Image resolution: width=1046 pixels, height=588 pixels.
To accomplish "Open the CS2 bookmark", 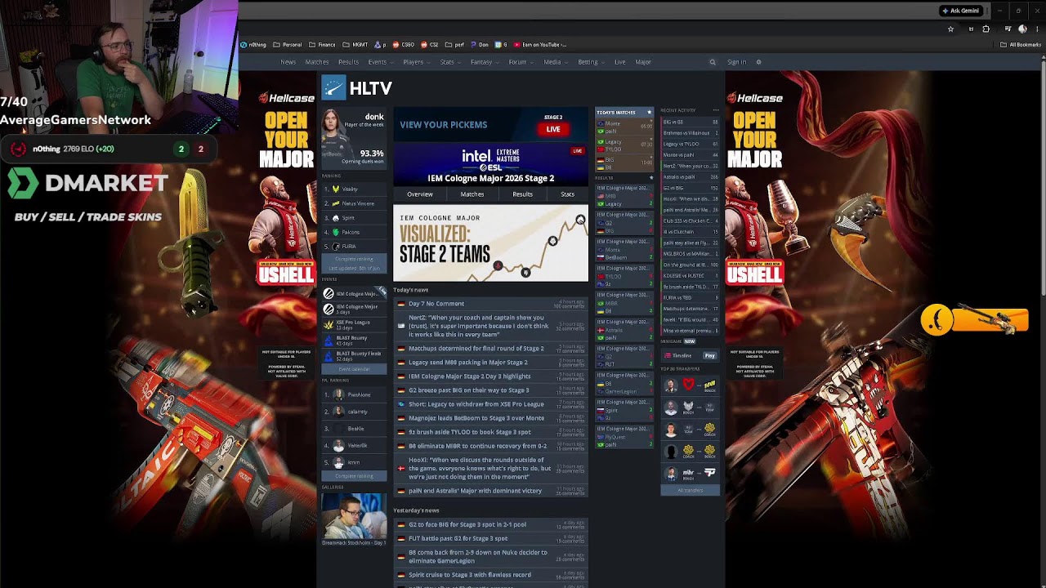I will coord(430,45).
